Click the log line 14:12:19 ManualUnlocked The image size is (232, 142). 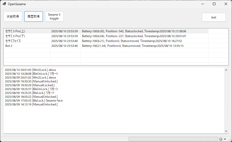tap(31, 104)
